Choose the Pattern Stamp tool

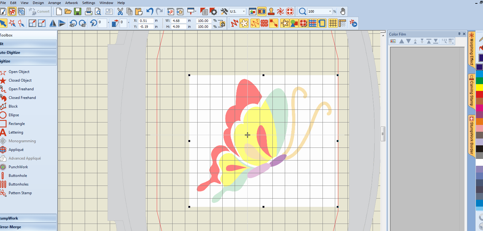pyautogui.click(x=20, y=193)
